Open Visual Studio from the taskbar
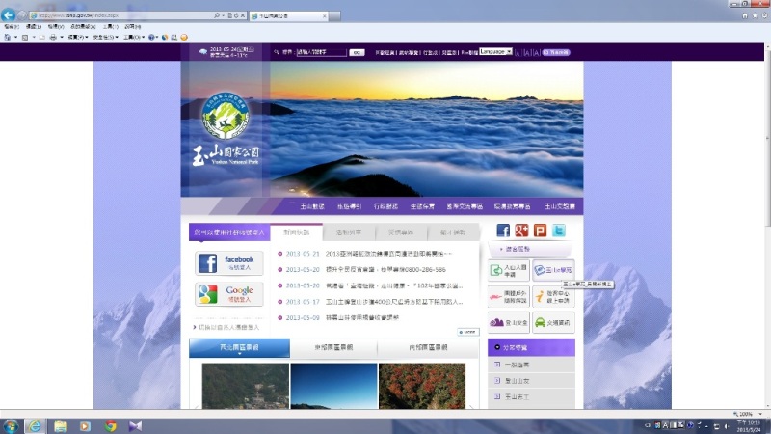 135,426
